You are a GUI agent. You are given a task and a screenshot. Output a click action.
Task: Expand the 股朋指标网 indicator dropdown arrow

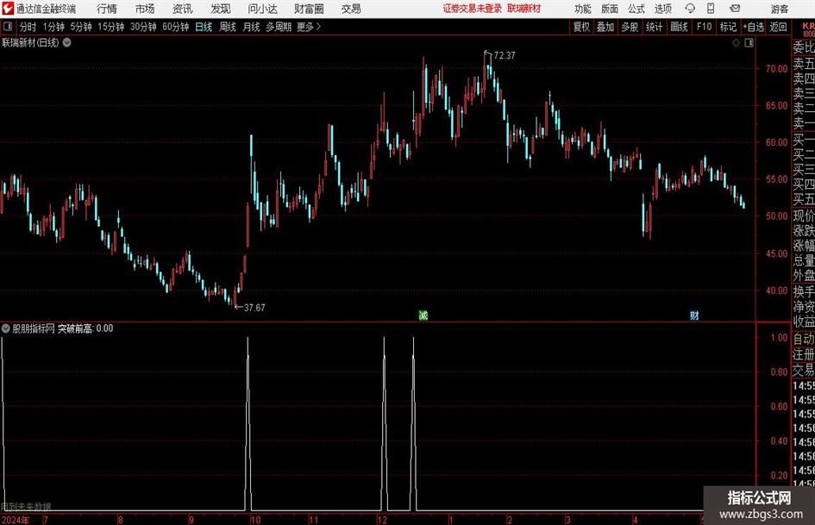[x=6, y=328]
